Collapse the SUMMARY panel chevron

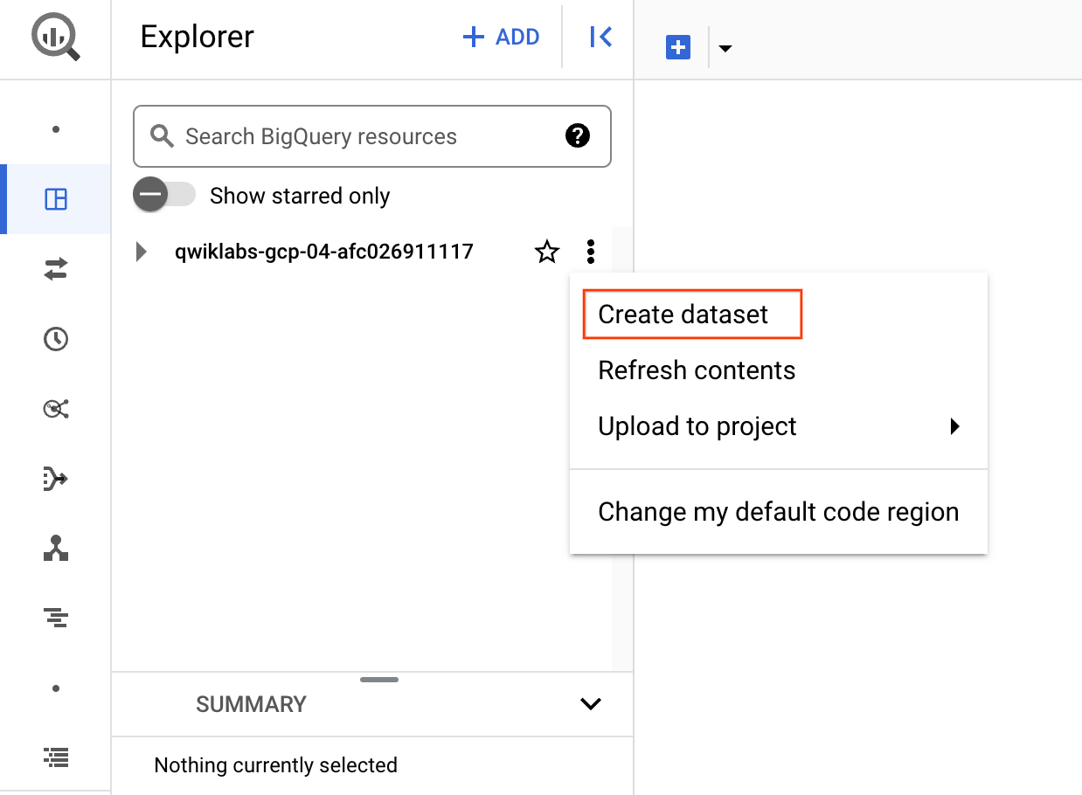(591, 703)
